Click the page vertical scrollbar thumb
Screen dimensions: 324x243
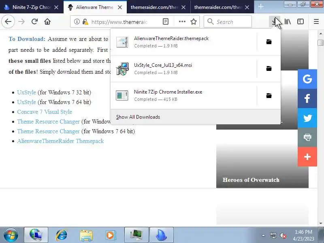click(320, 43)
